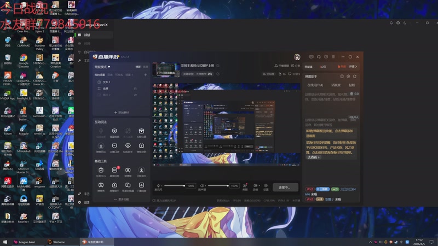438x246 pixels.
Task: Click the bell icon in League Akari window
Action: [x=391, y=23]
